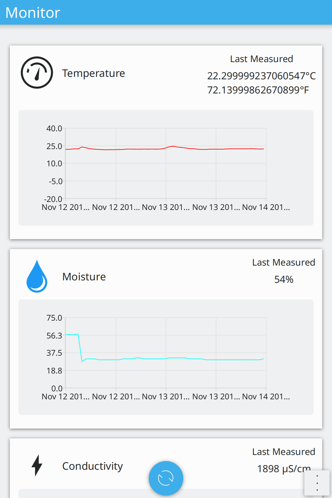Click Last Measured heading in Conductivity card
Viewport: 332px width, 498px height.
click(x=283, y=452)
